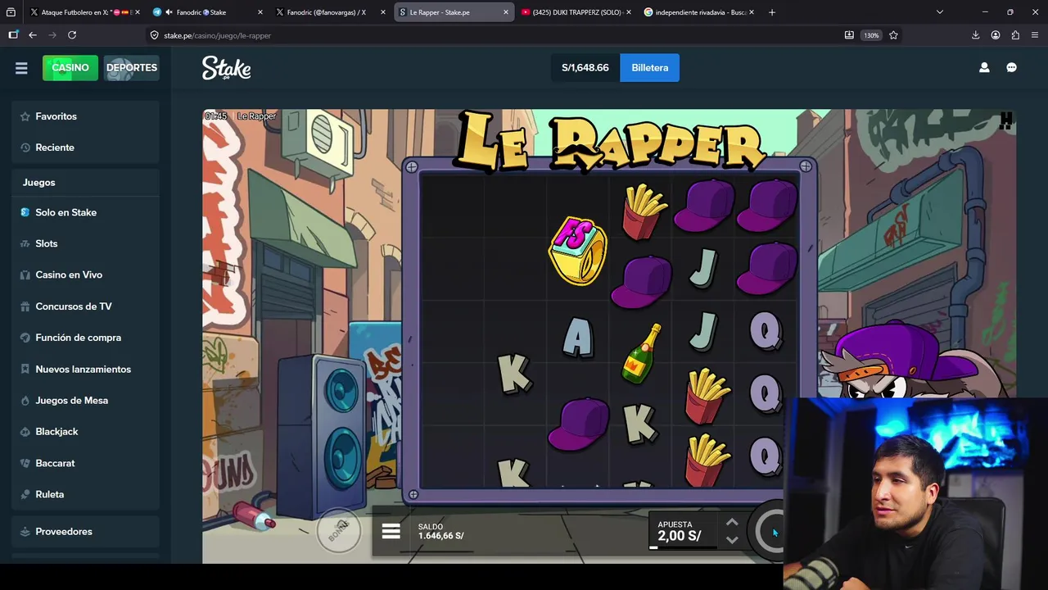Open a new browser tab
The image size is (1048, 590).
(771, 12)
